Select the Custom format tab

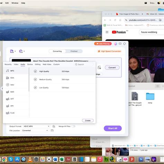tap(56, 64)
